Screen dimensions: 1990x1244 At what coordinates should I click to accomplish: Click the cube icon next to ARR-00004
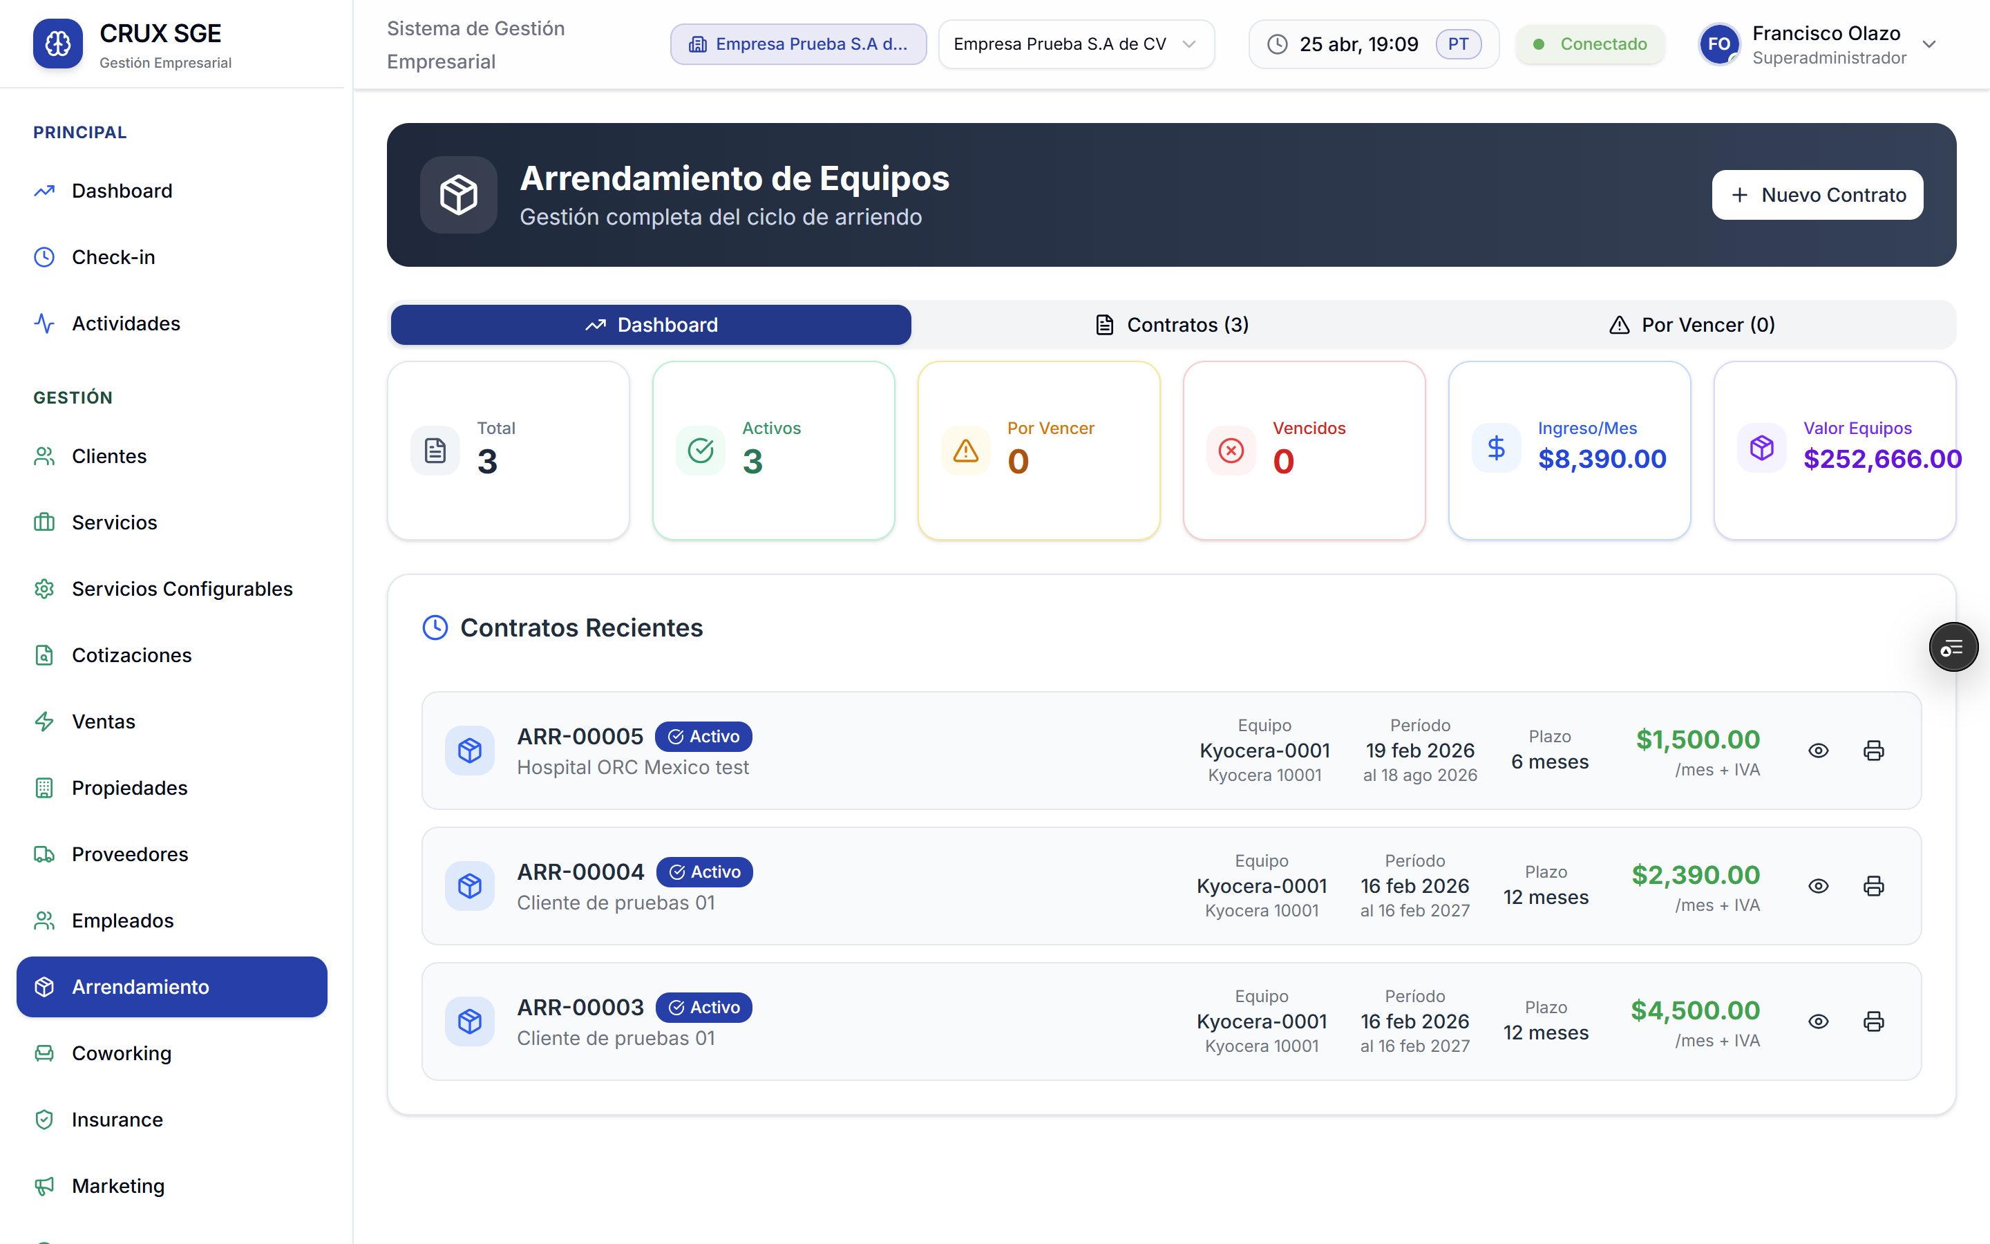(x=470, y=886)
